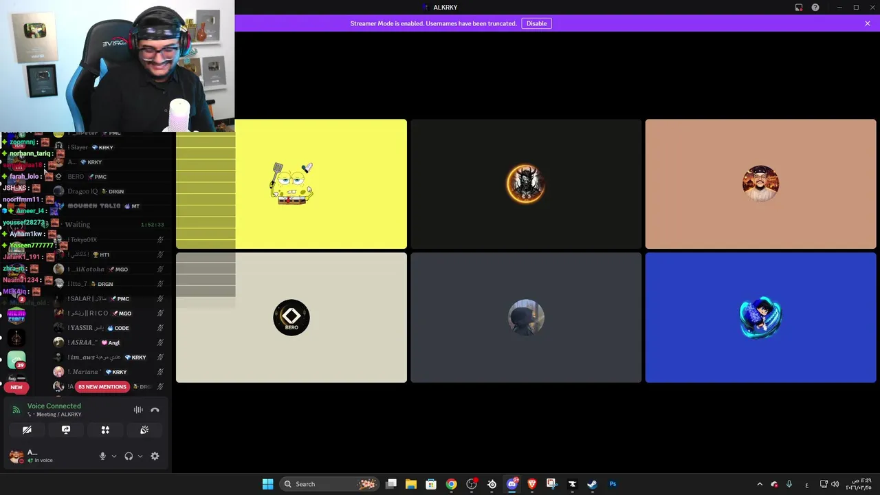The height and width of the screenshot is (495, 880).
Task: Open the Help question mark icon
Action: 815,8
